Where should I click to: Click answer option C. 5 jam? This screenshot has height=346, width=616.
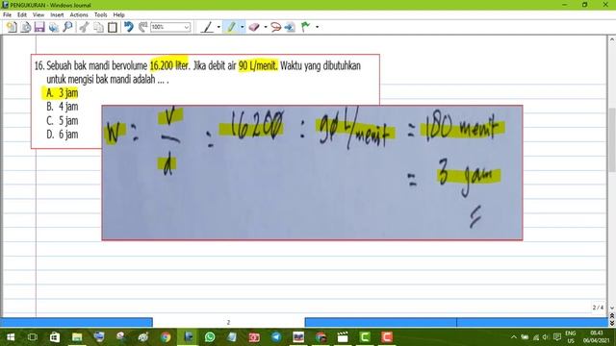click(62, 120)
